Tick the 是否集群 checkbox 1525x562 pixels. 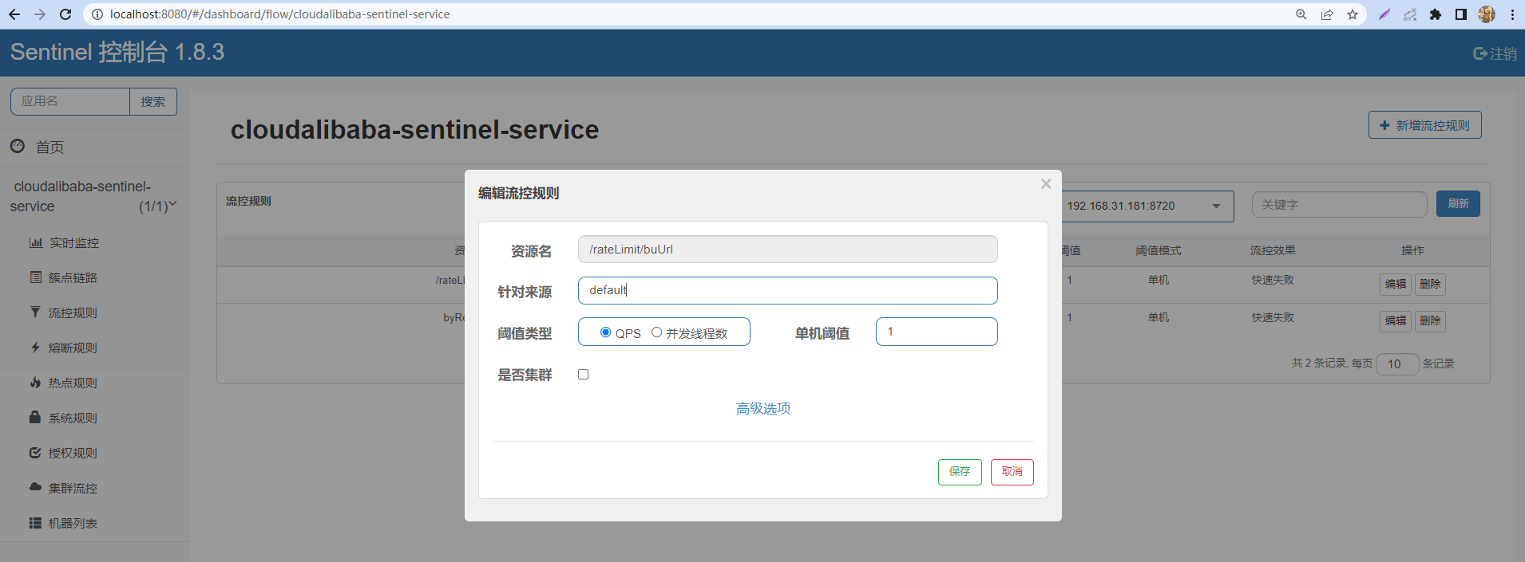(584, 375)
